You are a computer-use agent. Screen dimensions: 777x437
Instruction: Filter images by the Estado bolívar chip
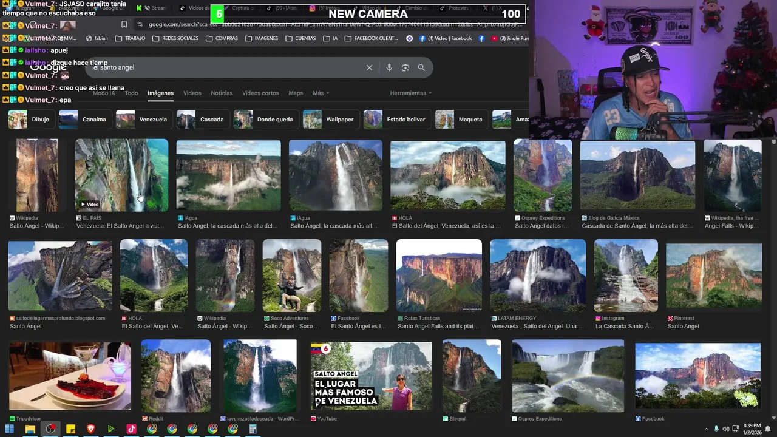click(396, 120)
